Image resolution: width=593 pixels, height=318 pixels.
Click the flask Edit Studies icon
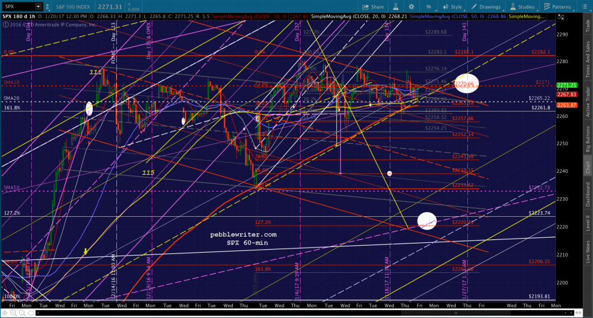396,7
